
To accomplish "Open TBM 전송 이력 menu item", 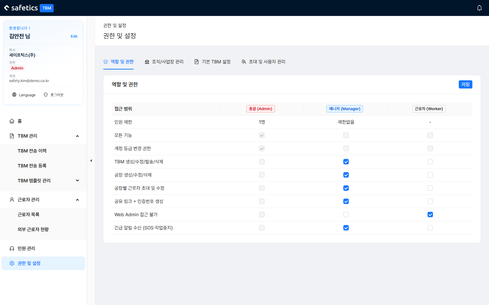I will point(43,151).
